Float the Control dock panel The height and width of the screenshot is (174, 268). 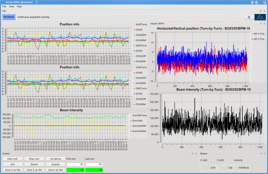pos(193,154)
